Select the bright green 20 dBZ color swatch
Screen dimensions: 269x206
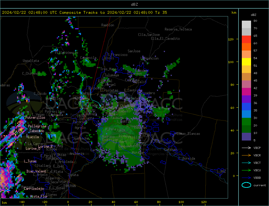point(246,122)
